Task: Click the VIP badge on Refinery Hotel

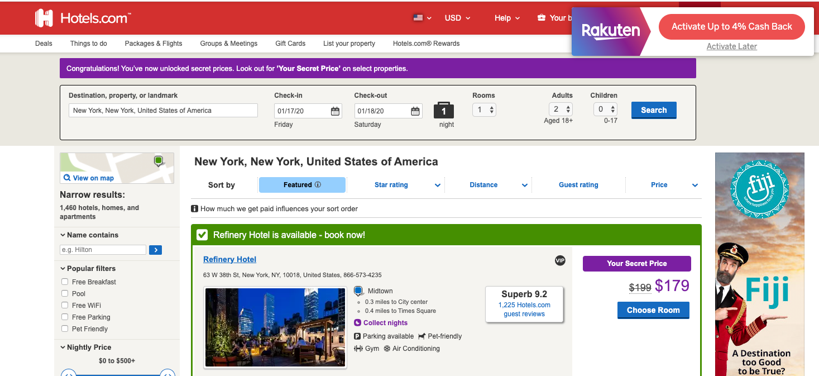Action: (560, 260)
